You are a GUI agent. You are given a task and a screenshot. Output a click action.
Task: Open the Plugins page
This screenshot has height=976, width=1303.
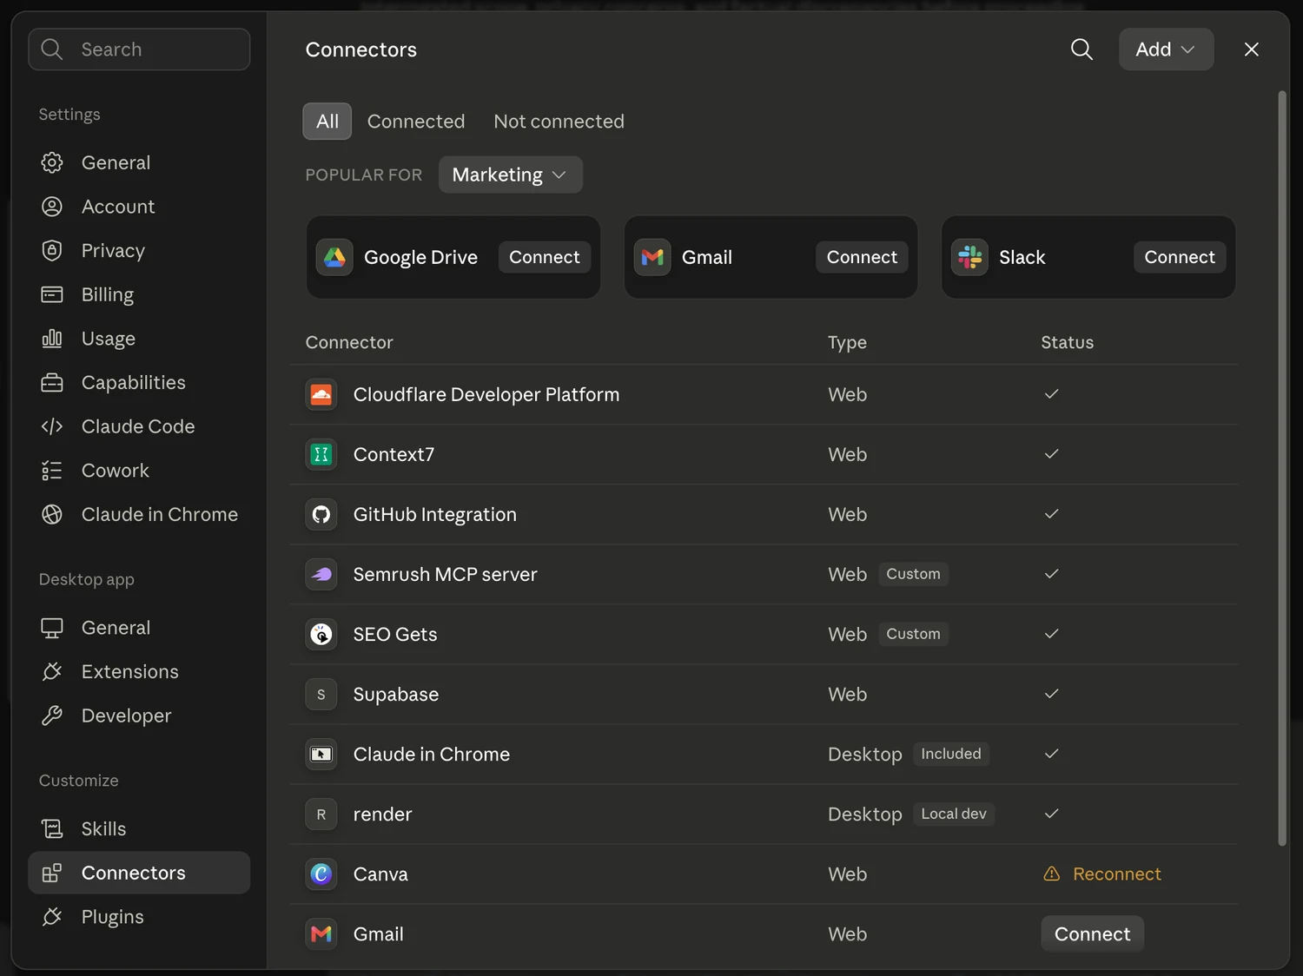point(139,916)
